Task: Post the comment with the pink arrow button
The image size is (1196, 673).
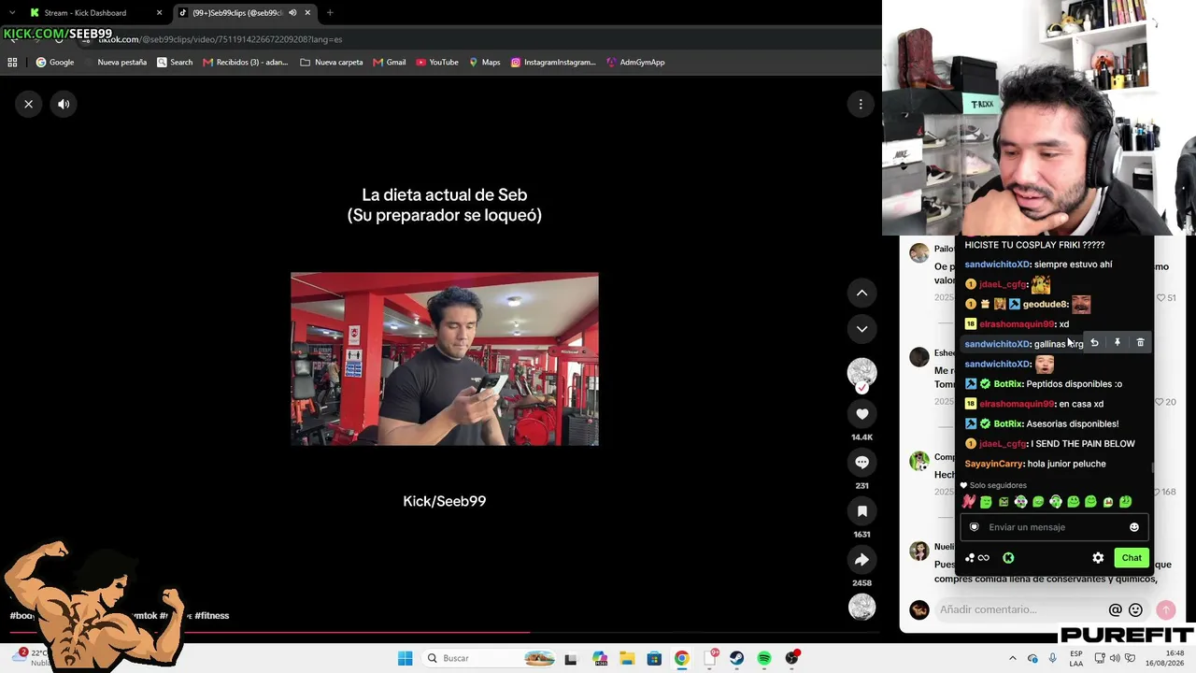Action: click(x=1165, y=610)
